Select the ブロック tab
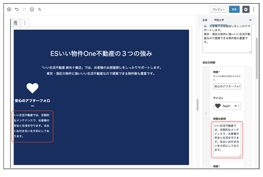263x177 pixels. click(x=219, y=20)
